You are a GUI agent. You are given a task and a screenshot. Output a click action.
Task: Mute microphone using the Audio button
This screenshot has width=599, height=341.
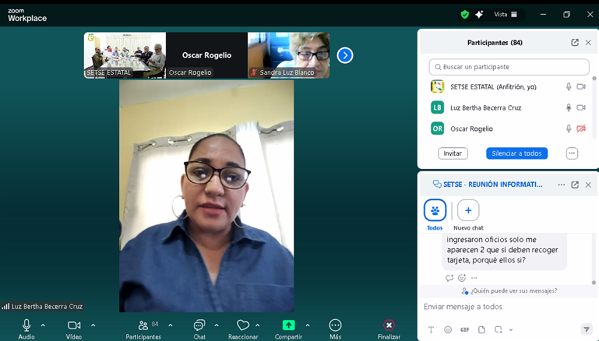pos(26,325)
